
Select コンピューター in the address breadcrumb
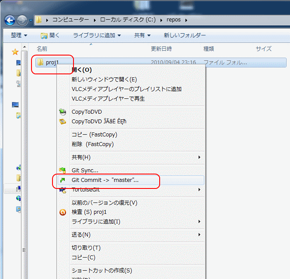point(71,20)
